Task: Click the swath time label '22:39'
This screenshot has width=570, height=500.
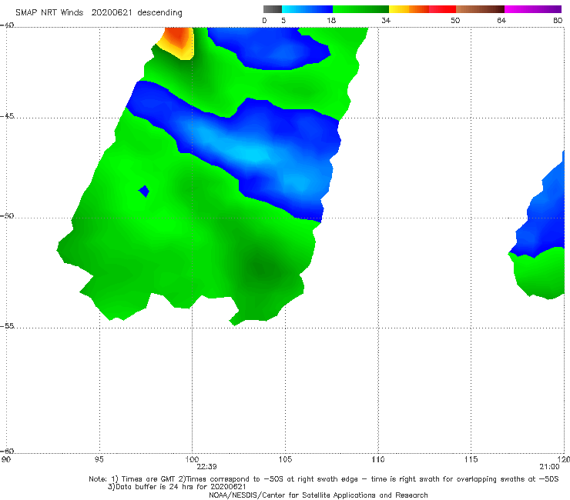Action: [x=207, y=467]
